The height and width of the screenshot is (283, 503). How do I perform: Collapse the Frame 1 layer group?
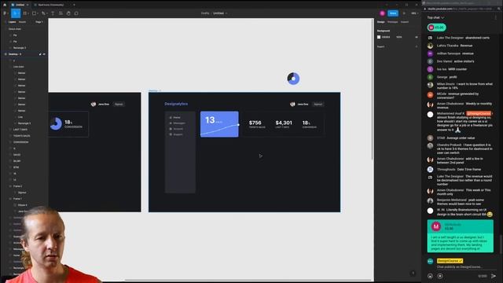pyautogui.click(x=10, y=199)
